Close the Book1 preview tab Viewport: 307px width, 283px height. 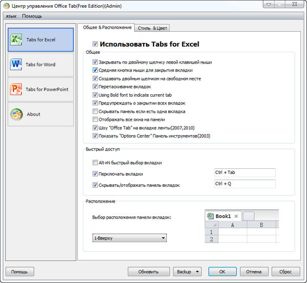tap(236, 216)
